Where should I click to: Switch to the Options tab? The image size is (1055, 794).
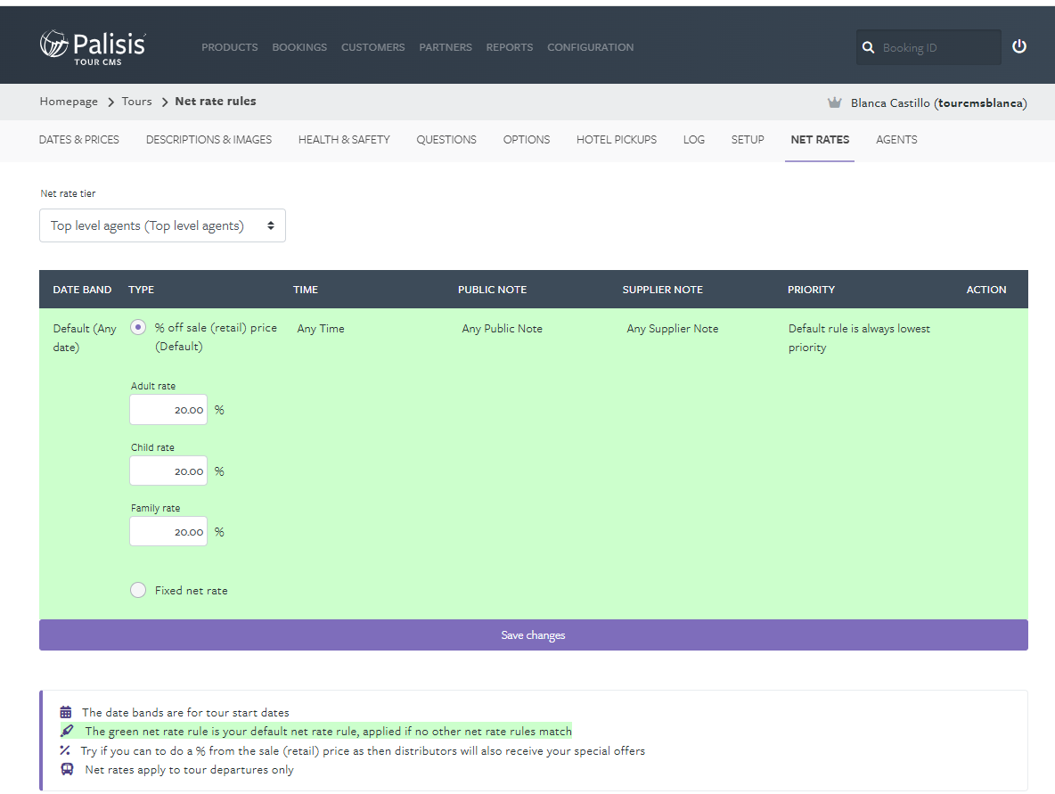[x=526, y=140]
